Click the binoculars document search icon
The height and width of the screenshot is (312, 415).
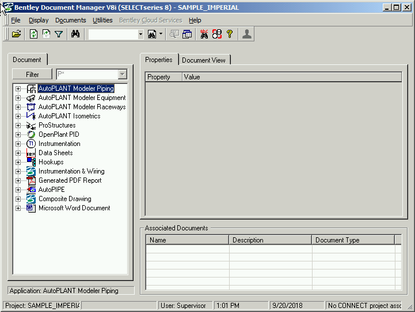point(152,34)
